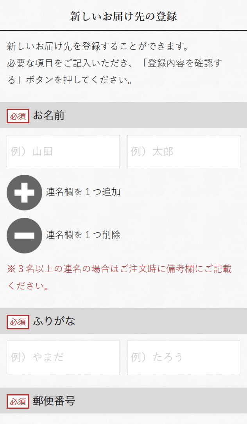247x424 pixels.
Task: Click the plus icon to add a joint-name field
Action: (24, 192)
